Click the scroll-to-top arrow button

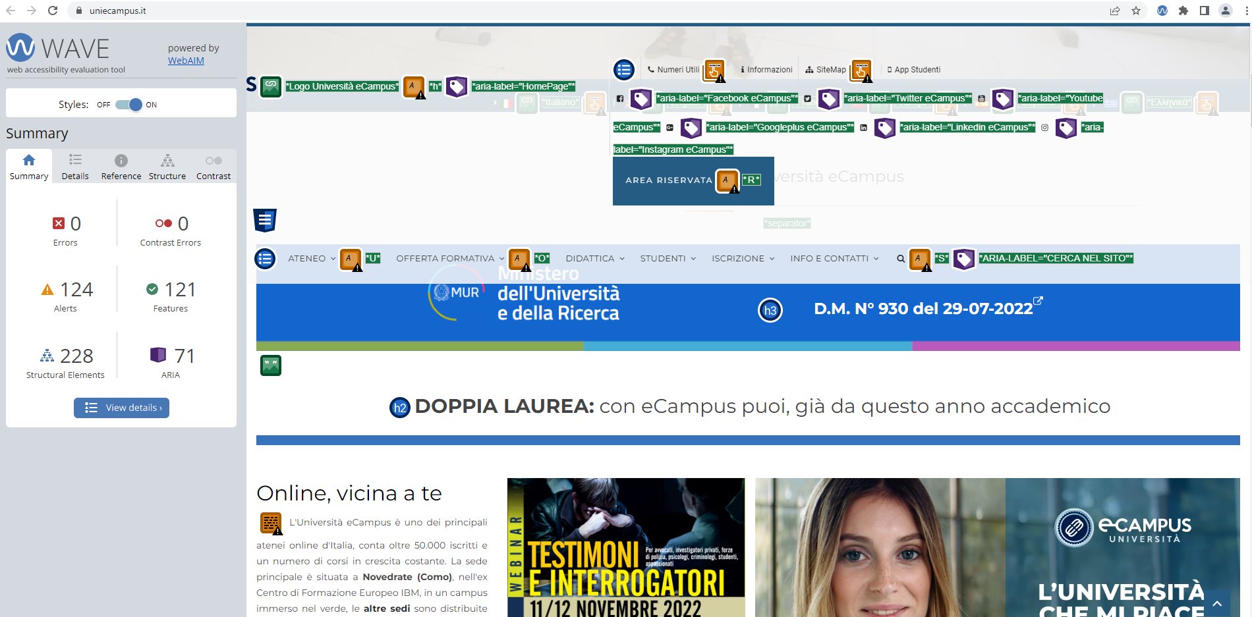pos(1217,604)
